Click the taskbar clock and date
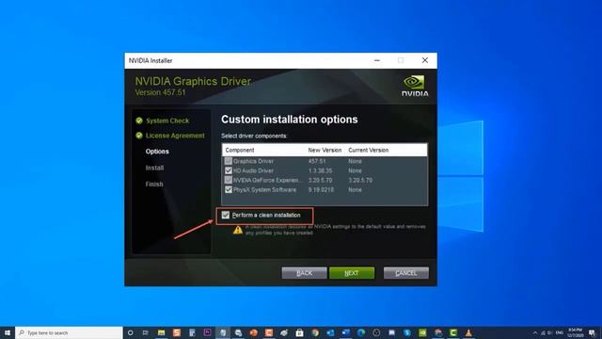 pos(575,332)
